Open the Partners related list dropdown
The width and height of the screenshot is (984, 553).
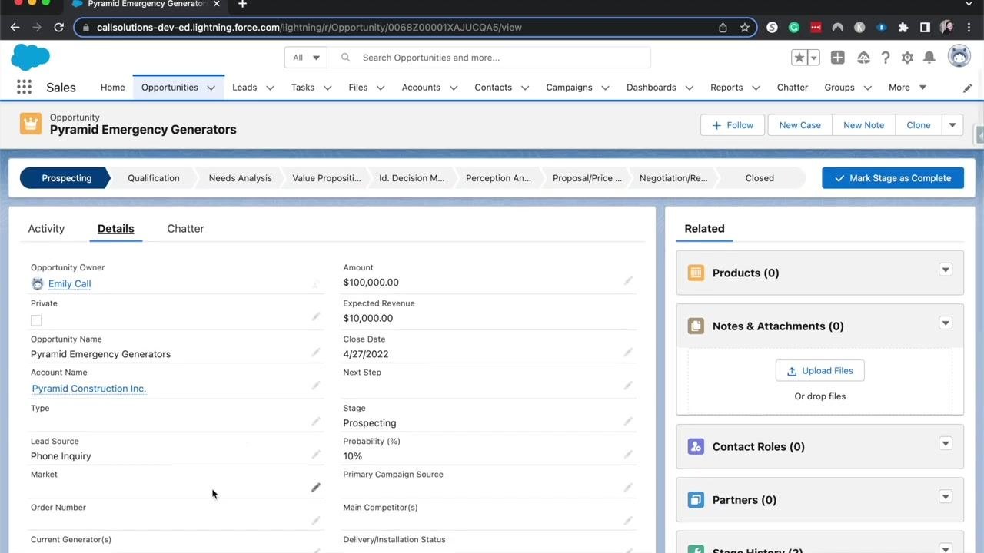click(x=946, y=496)
